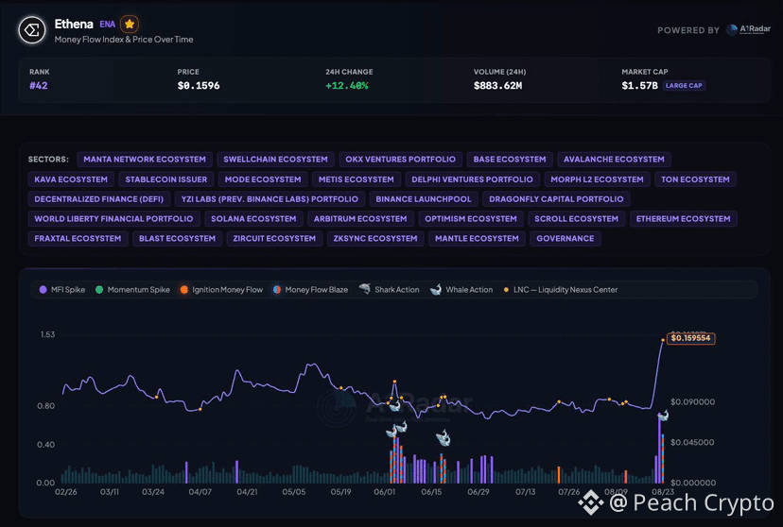783x527 pixels.
Task: Select the Scroll Ecosystem tag
Action: click(576, 218)
